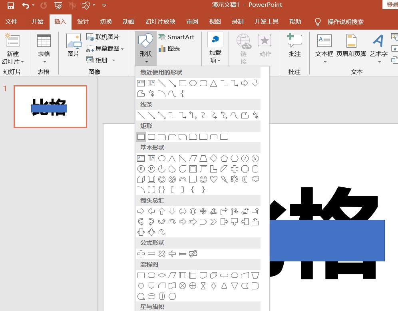The width and height of the screenshot is (398, 311).
Task: Select the division sign in 公式形状
Action: tap(172, 253)
